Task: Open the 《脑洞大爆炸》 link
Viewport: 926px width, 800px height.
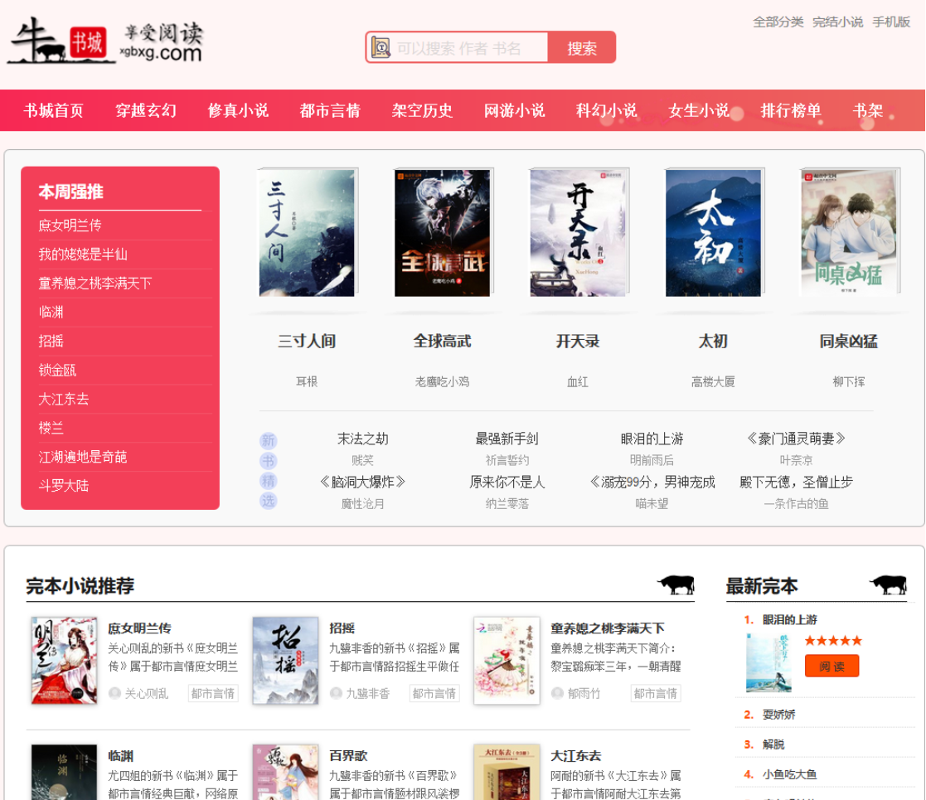Action: [x=362, y=482]
